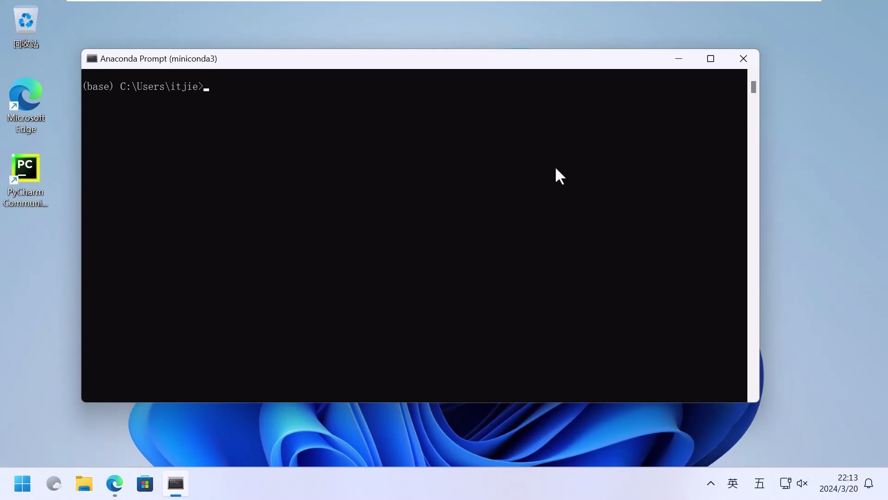Unmute the system volume
Viewport: 888px width, 500px height.
802,483
